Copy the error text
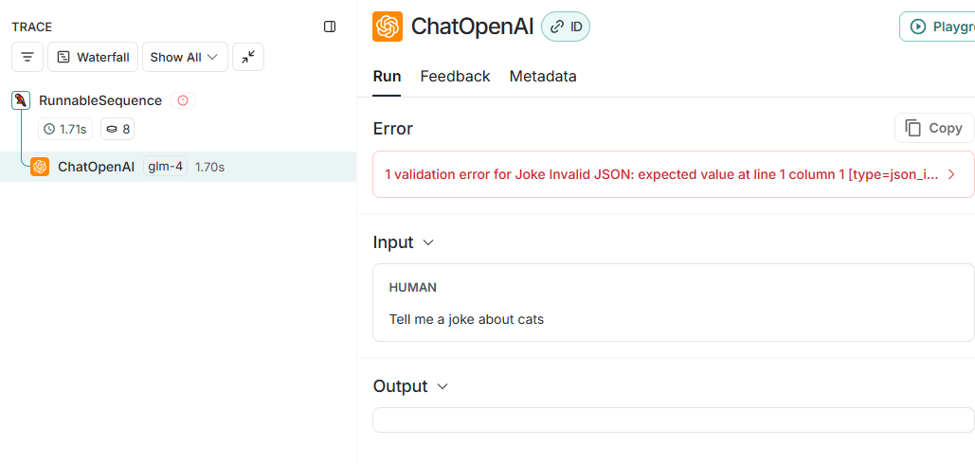 (934, 128)
